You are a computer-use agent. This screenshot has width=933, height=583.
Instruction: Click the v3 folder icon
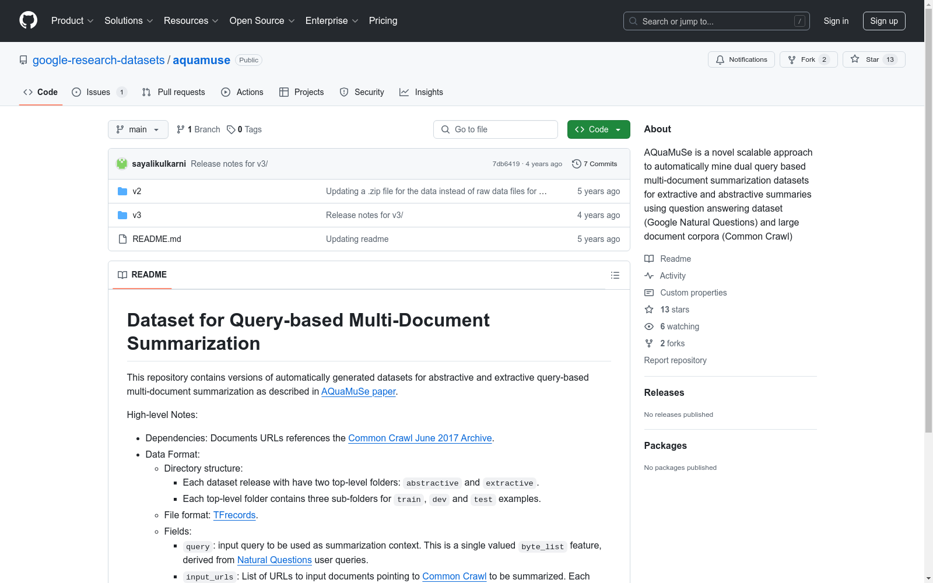[122, 215]
